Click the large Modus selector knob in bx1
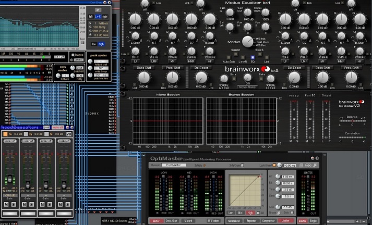372x225 pixels. coord(247,42)
